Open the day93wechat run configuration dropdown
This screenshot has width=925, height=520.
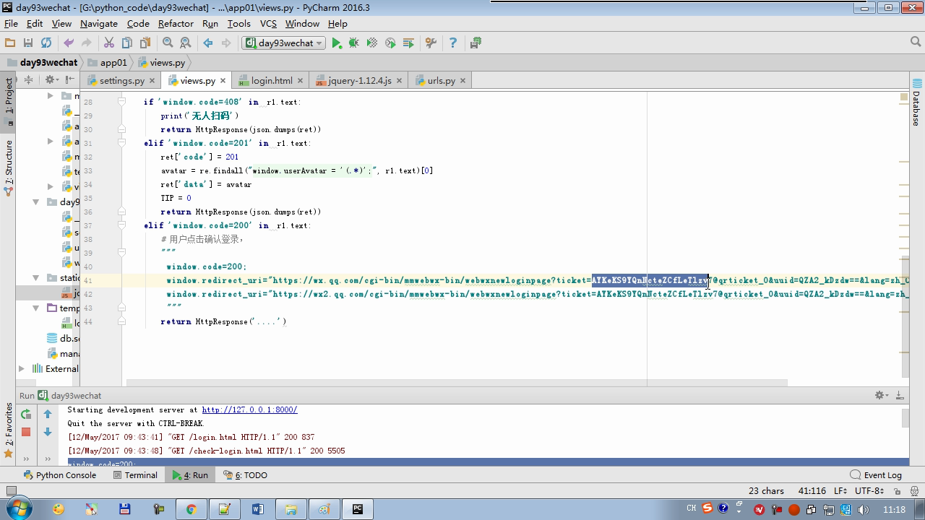[284, 43]
